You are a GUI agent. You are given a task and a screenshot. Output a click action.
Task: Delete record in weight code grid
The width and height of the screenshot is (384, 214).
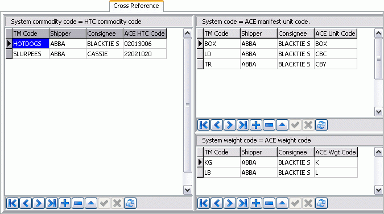[x=269, y=203]
